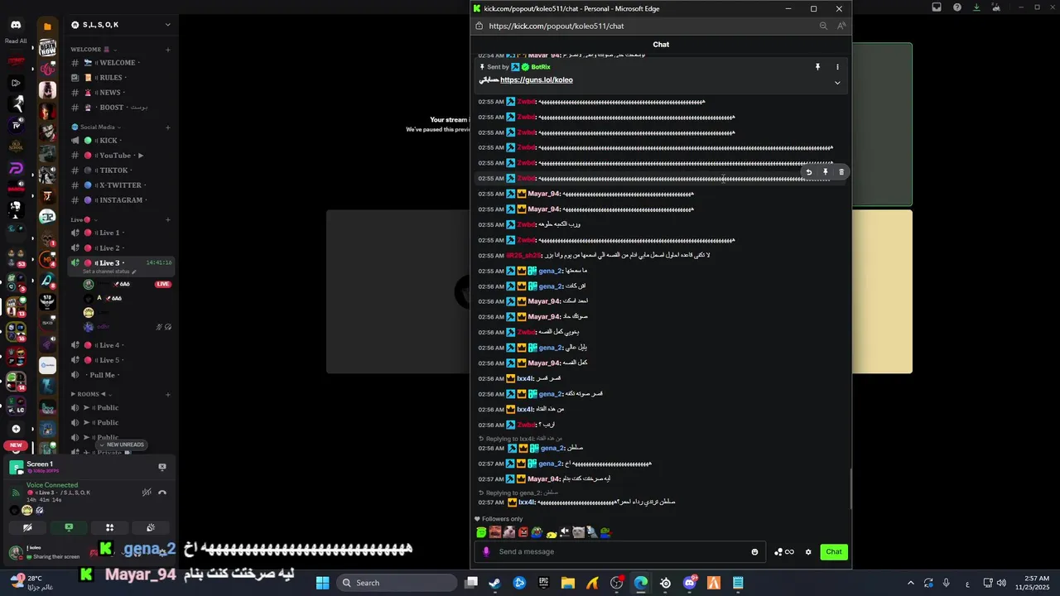The image size is (1060, 596).
Task: Select the muted speaker emote in quick emotes
Action: pyautogui.click(x=565, y=532)
